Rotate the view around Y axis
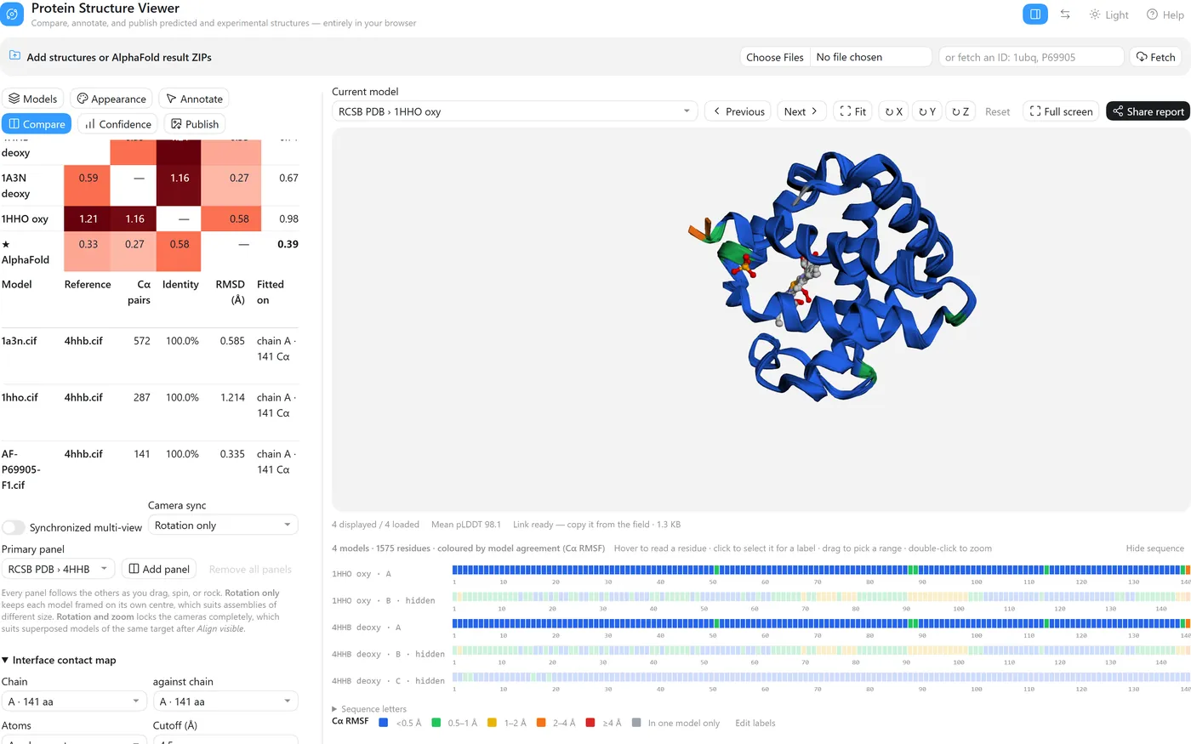The image size is (1191, 744). [927, 111]
